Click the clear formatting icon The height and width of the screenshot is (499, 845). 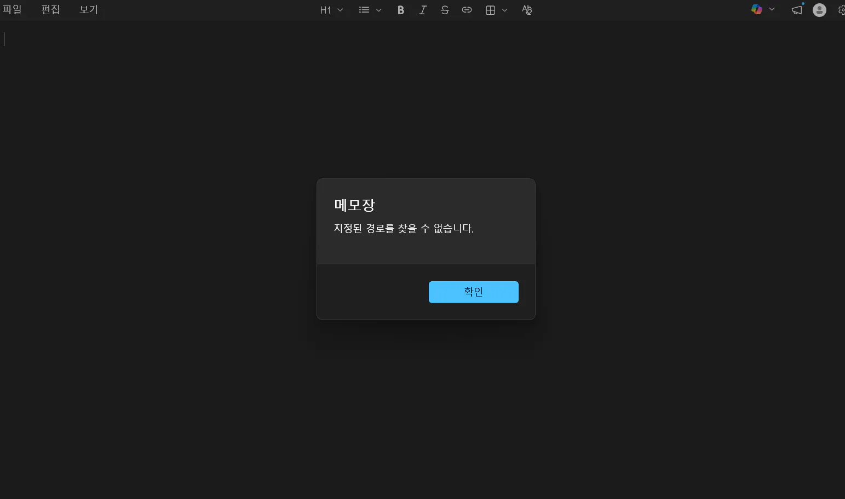pos(527,10)
